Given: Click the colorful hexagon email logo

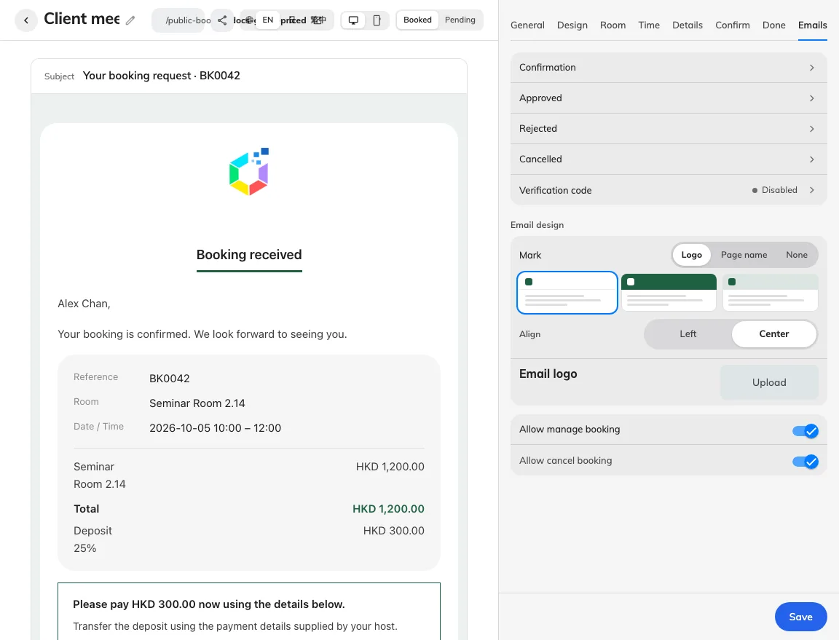Looking at the screenshot, I should [249, 171].
